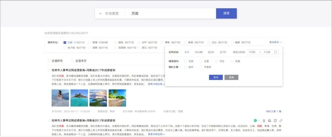Click the chain link icon in second result

(281, 120)
